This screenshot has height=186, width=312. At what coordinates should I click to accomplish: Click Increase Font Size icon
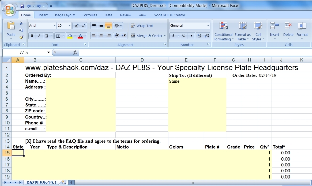pos(76,26)
